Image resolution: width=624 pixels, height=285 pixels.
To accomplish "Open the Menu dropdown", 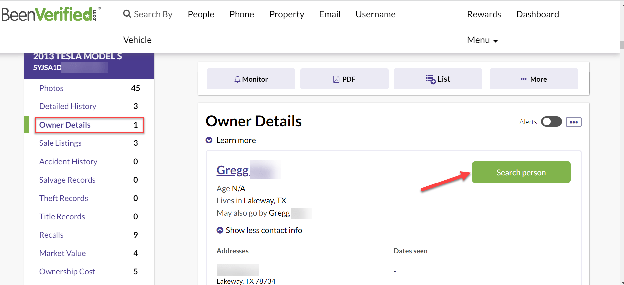I will pyautogui.click(x=482, y=40).
